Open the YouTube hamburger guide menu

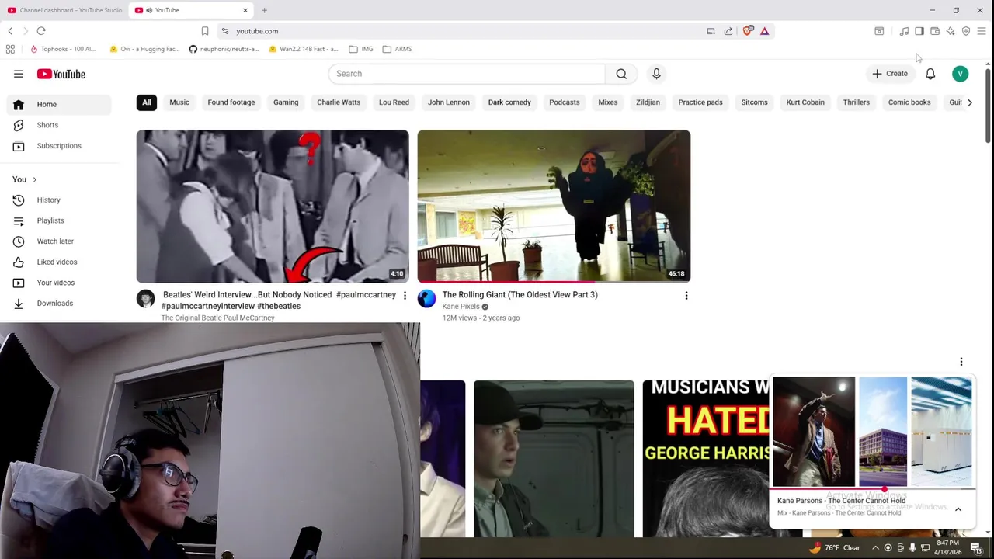19,74
